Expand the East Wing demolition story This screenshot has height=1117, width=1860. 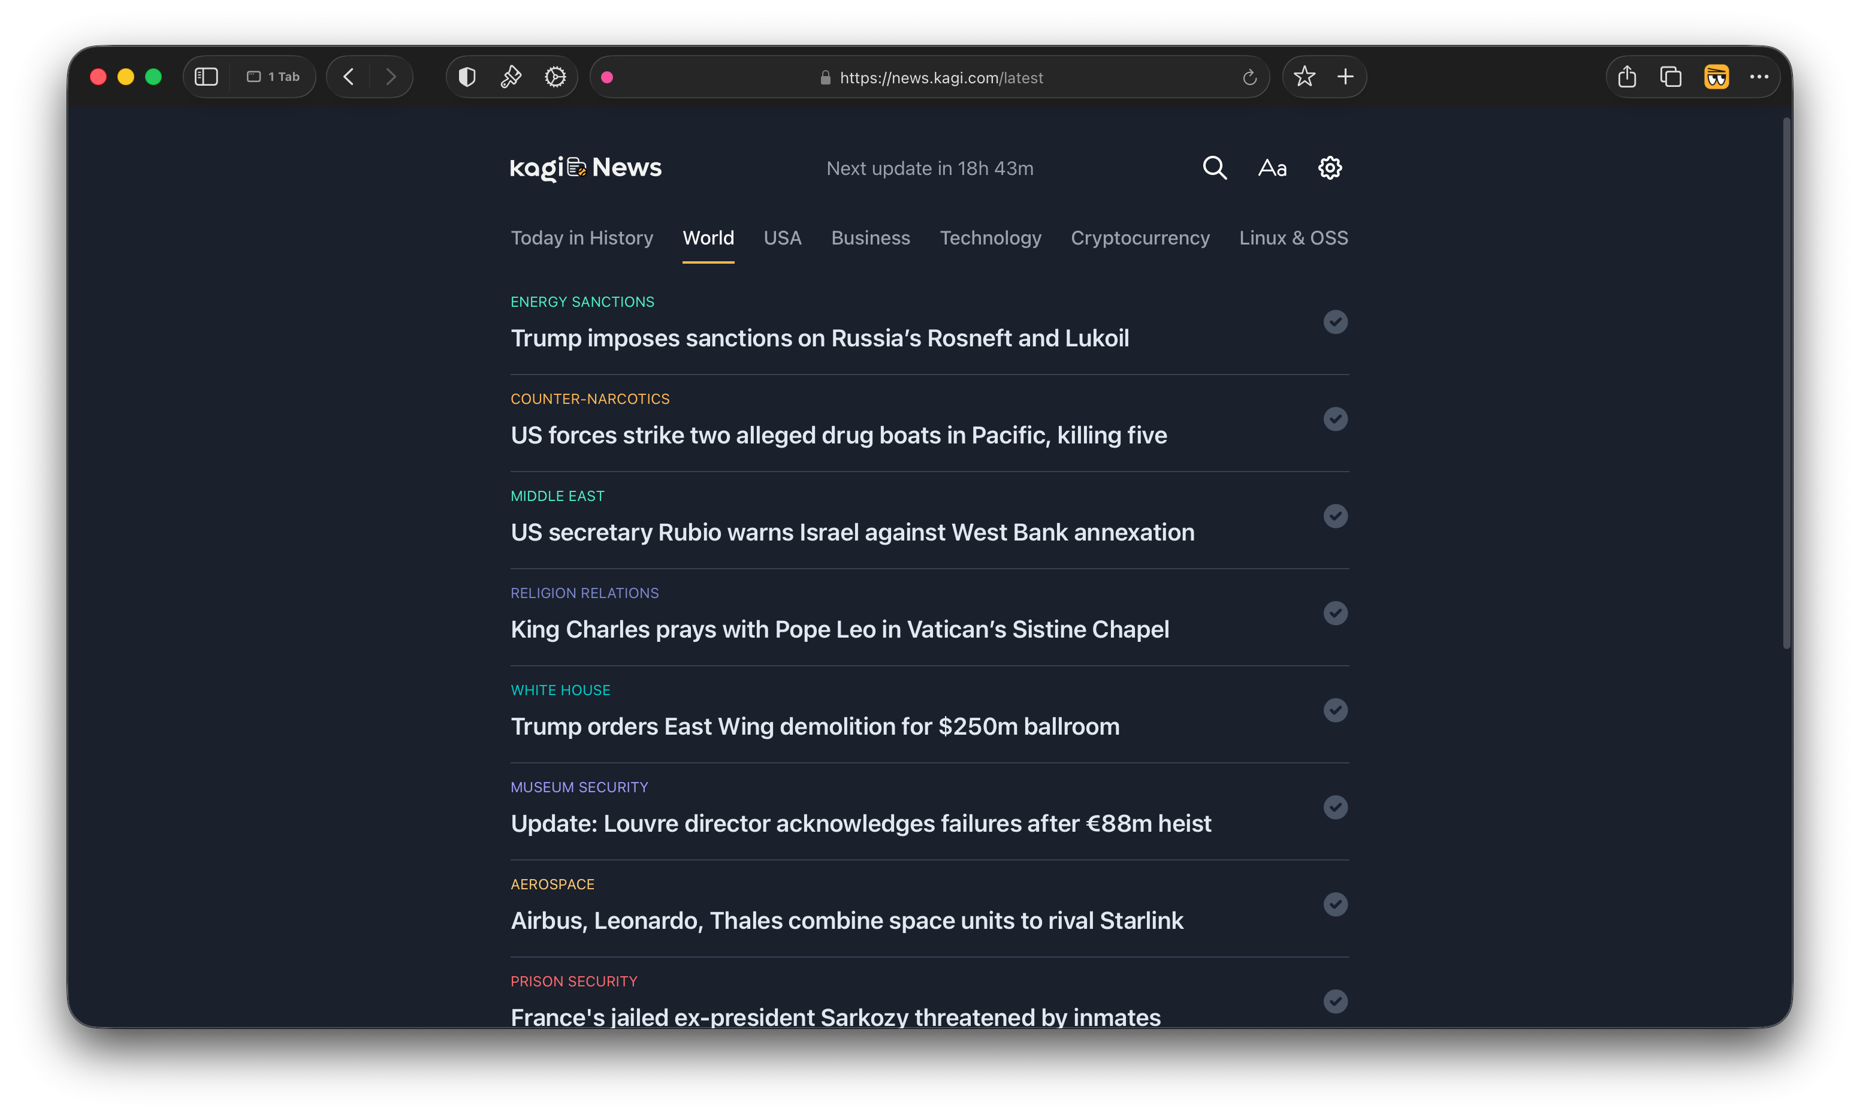[x=814, y=726]
